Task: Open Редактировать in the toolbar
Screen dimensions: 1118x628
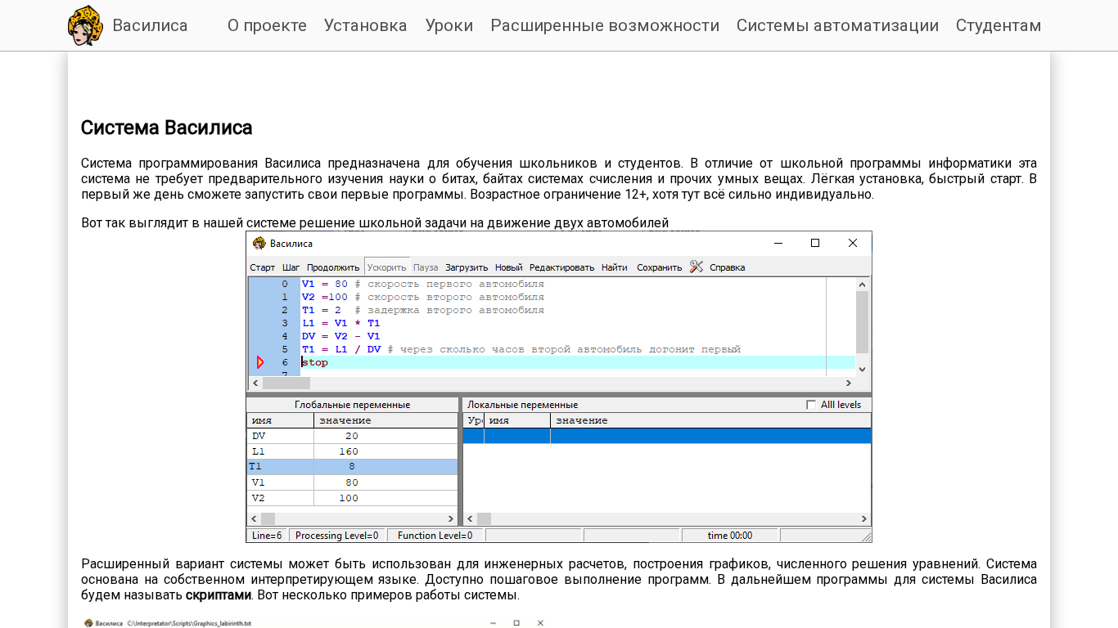Action: [561, 267]
